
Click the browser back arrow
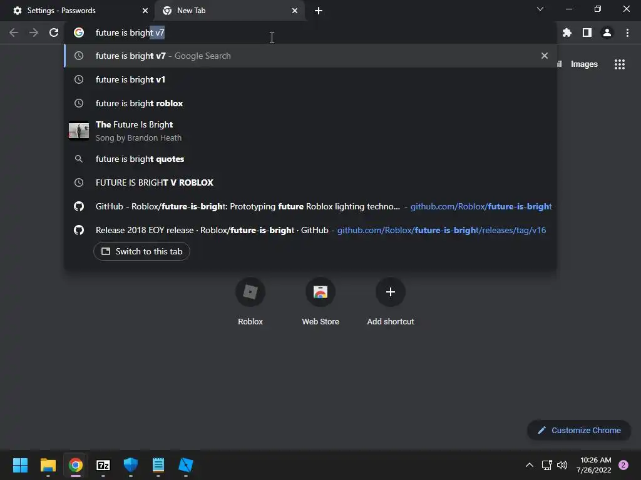pos(14,32)
